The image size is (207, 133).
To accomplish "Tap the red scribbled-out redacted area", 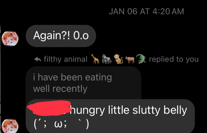I will 49,108.
